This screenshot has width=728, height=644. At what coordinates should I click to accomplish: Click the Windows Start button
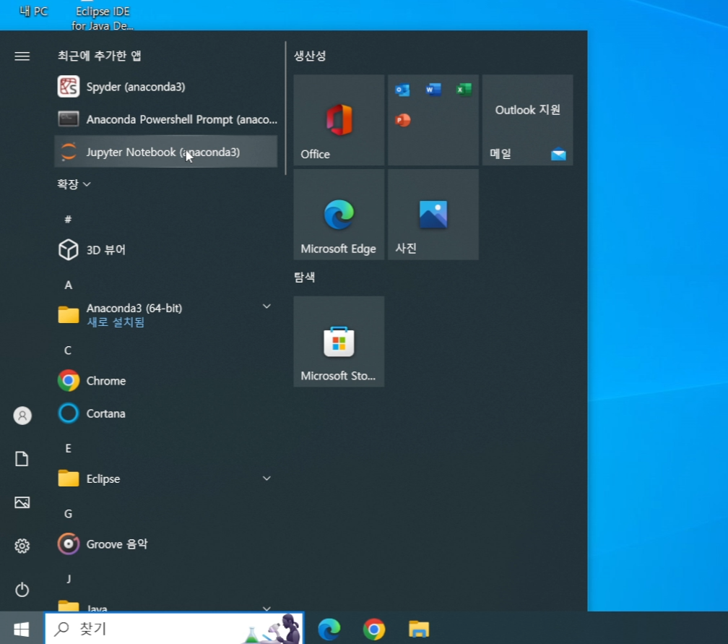click(22, 629)
